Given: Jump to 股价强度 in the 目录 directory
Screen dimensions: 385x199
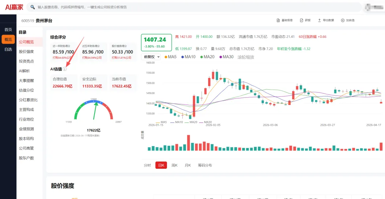Looking at the screenshot, I should click(26, 51).
